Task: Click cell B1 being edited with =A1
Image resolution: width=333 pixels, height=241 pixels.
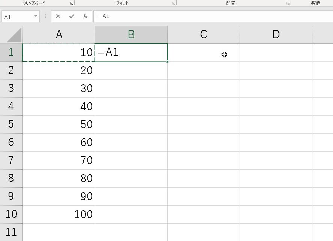Action: click(131, 52)
